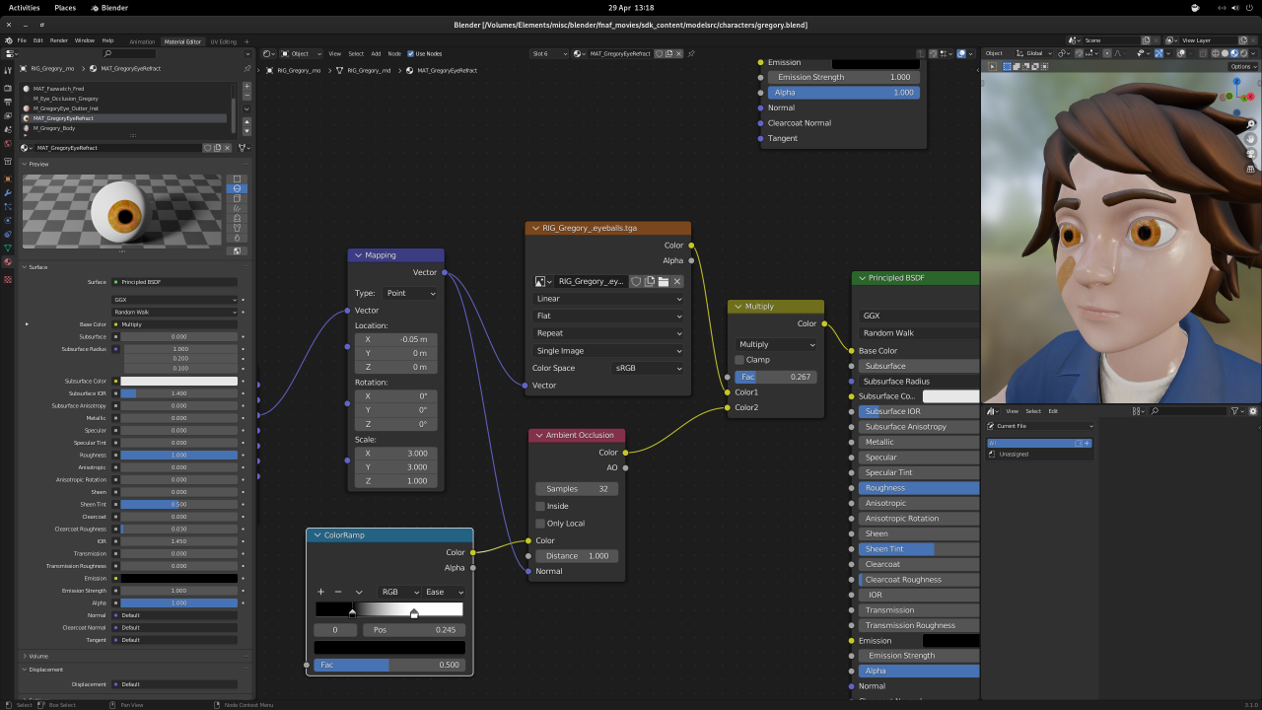Move the material slot up in the list
Viewport: 1262px width, 710px height.
[246, 122]
